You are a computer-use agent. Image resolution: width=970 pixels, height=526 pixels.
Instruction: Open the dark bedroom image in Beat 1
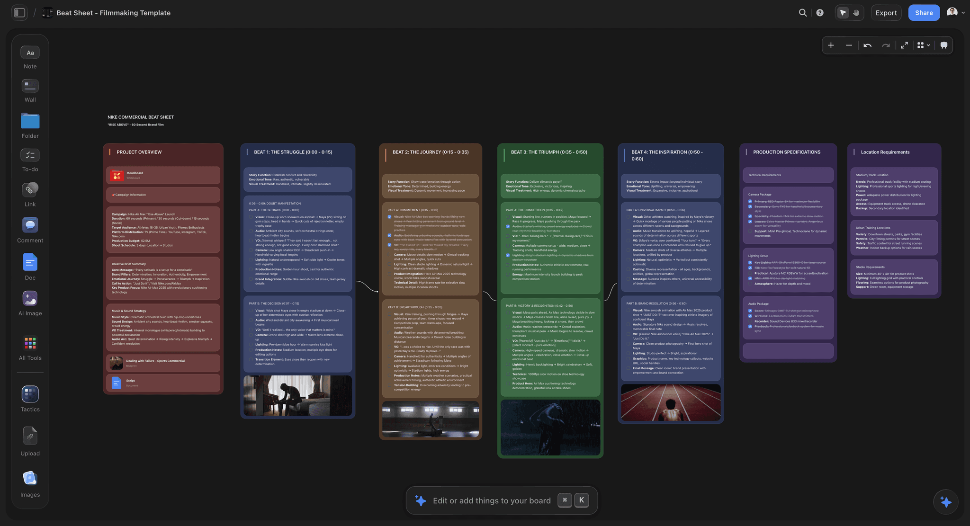(297, 396)
